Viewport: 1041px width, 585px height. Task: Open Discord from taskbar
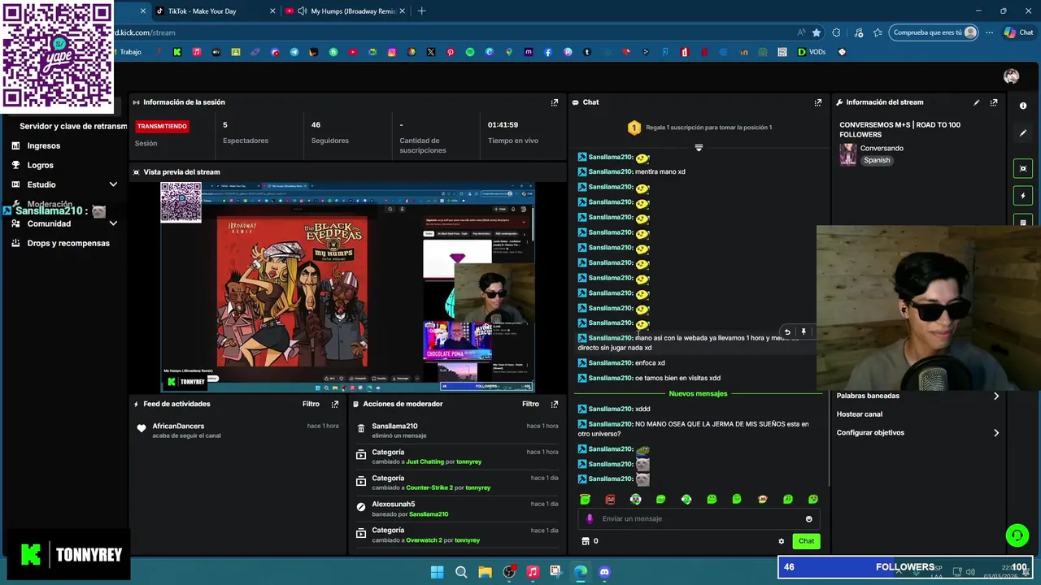click(604, 572)
